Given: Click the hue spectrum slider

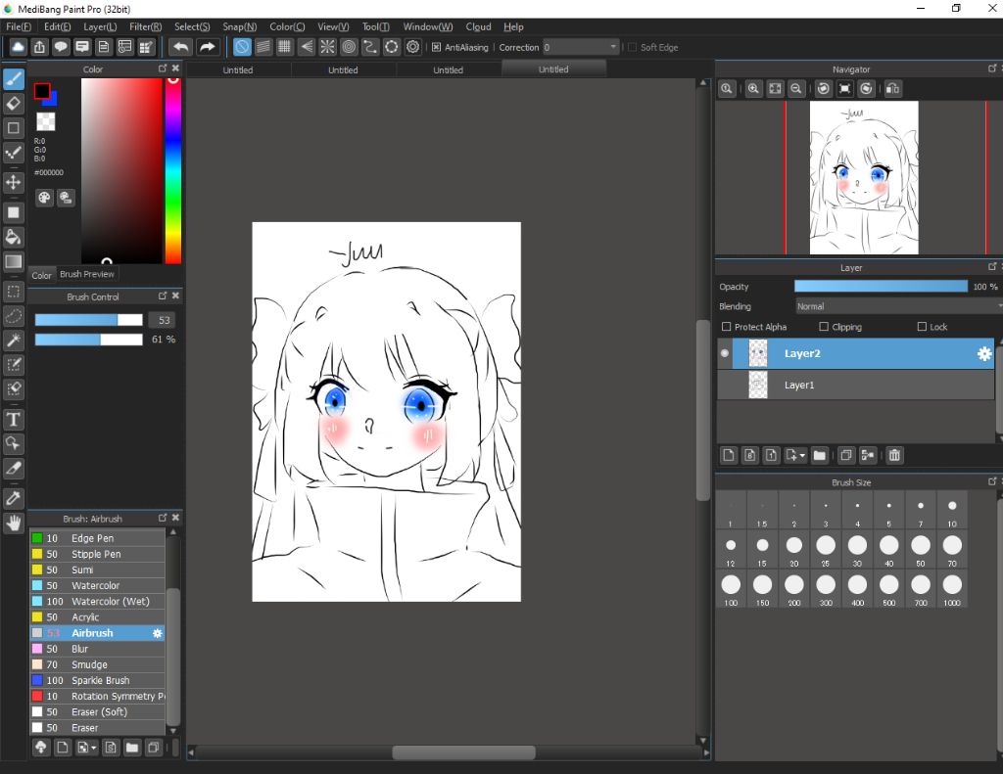Looking at the screenshot, I should tap(172, 170).
